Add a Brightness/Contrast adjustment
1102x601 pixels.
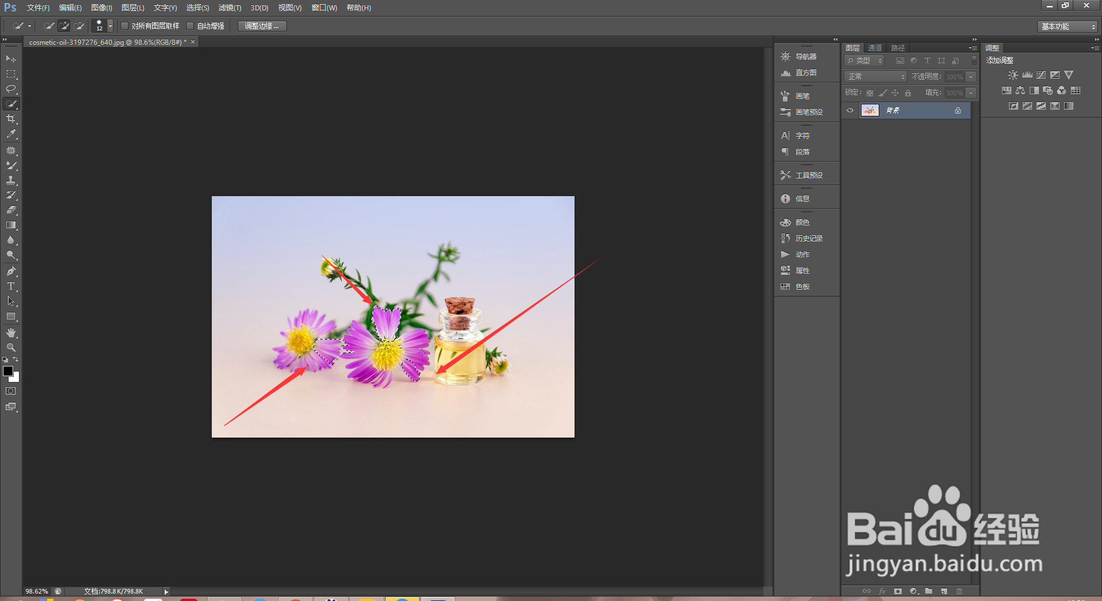(1013, 75)
